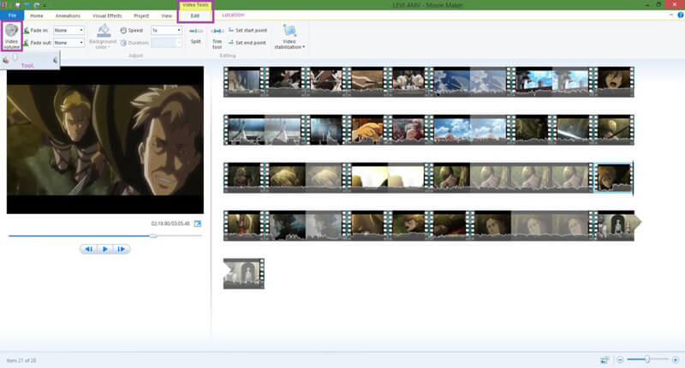This screenshot has width=685, height=368.
Task: Click Set start point
Action: 247,30
